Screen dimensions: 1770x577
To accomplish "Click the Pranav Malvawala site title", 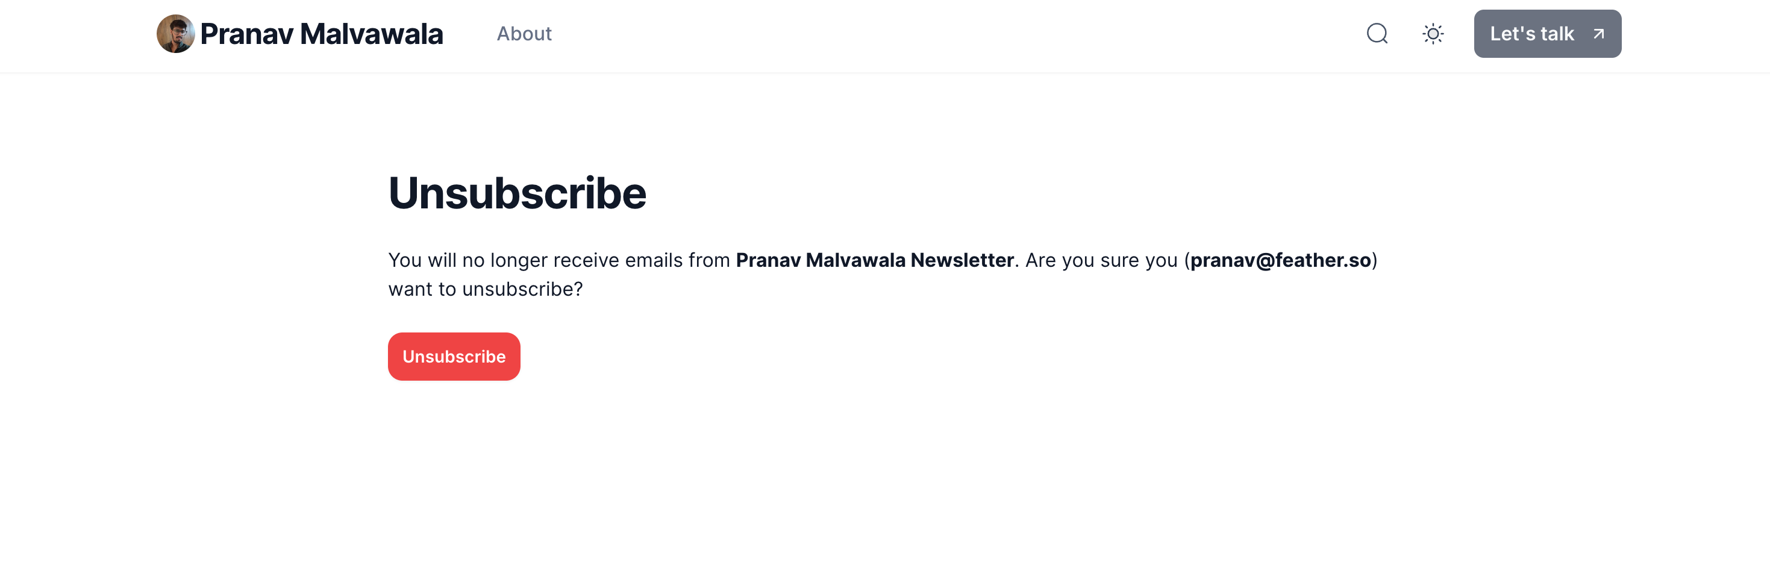I will coord(321,34).
